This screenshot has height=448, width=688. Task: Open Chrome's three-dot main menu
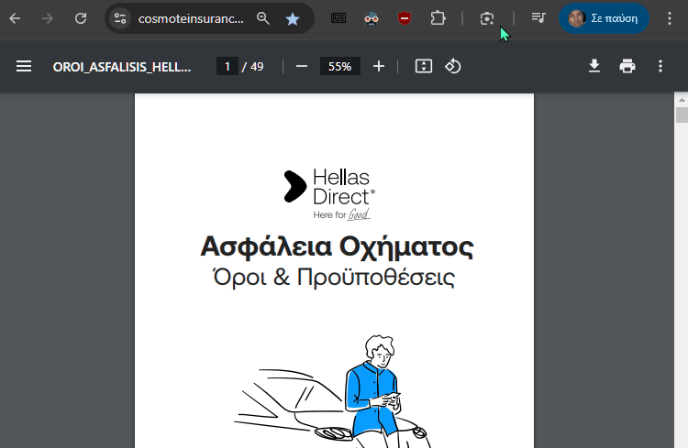click(x=670, y=18)
